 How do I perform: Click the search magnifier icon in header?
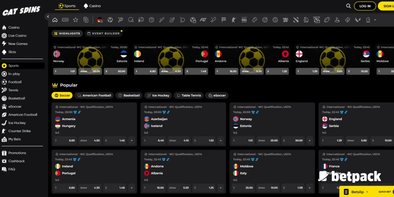click(x=348, y=6)
